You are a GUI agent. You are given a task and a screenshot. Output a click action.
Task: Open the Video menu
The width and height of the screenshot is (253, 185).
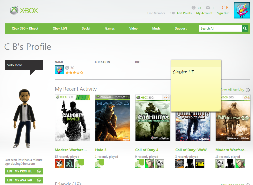(133, 29)
